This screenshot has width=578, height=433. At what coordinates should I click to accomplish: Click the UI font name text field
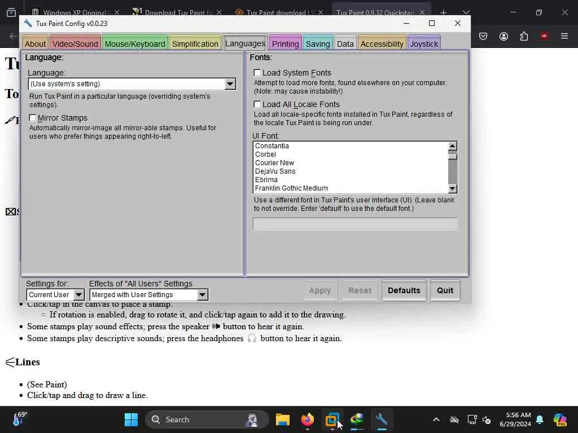tap(356, 224)
